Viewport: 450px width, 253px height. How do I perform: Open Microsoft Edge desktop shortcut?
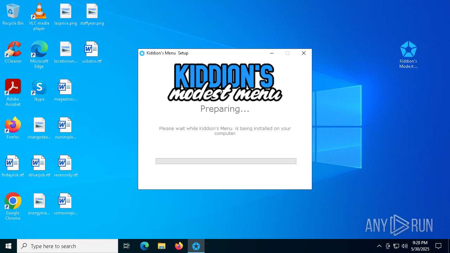(x=39, y=55)
